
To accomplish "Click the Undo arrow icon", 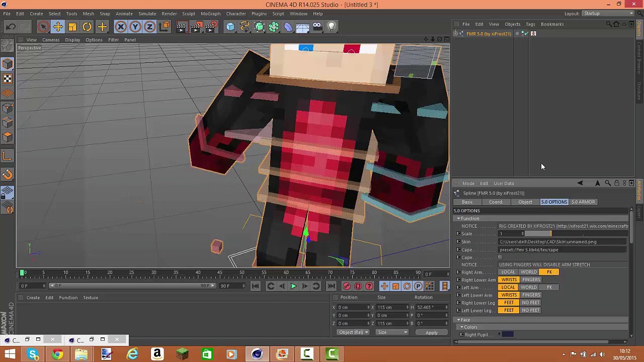I will click(x=11, y=27).
